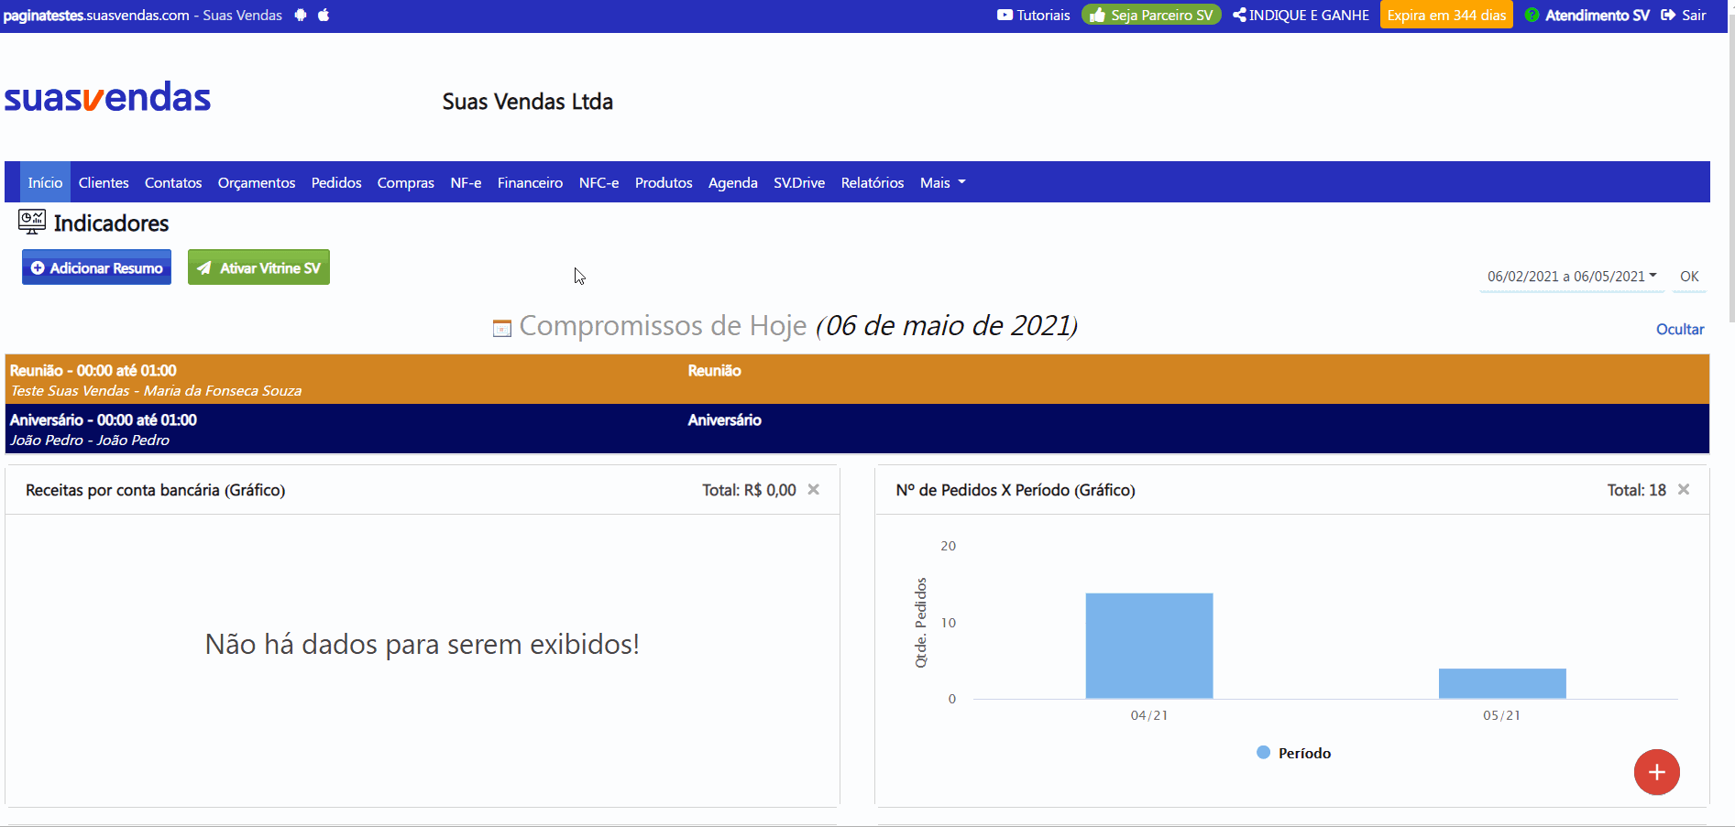The image size is (1735, 827).
Task: Close the Nº de Pedidos X Período panel
Action: [1684, 490]
